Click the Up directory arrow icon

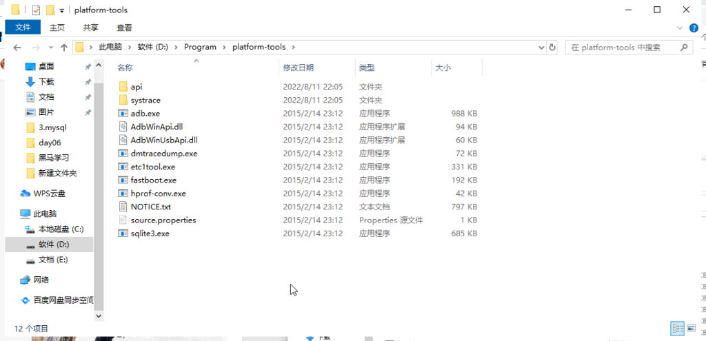point(64,48)
